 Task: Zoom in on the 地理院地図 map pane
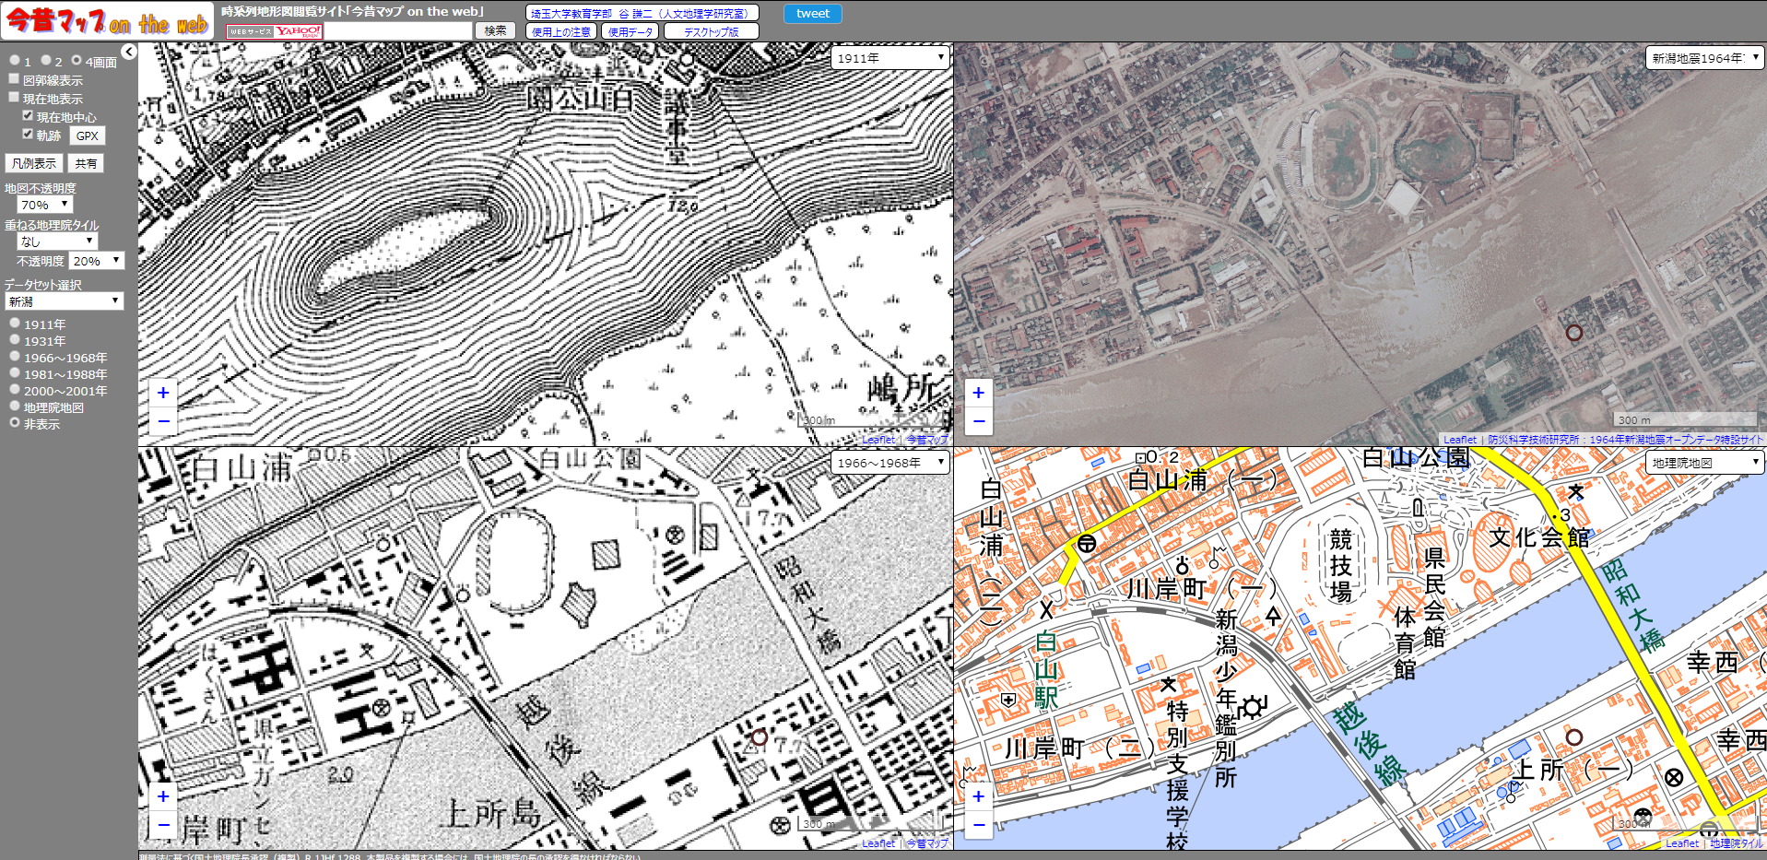(x=978, y=796)
